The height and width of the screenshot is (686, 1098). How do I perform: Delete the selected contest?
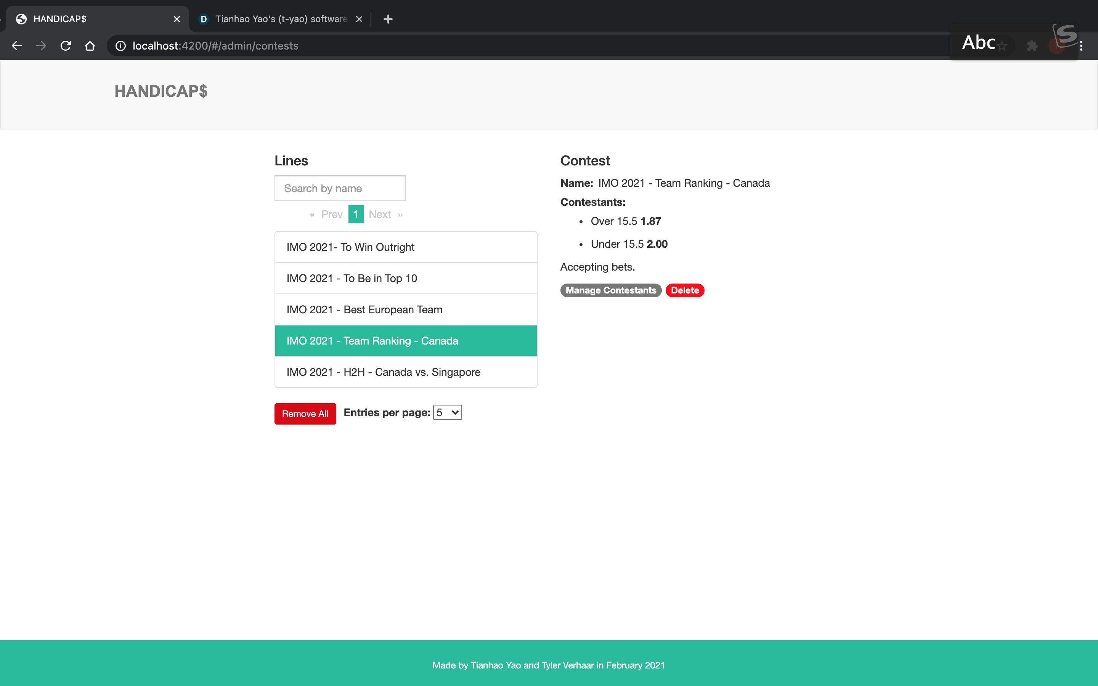[685, 290]
